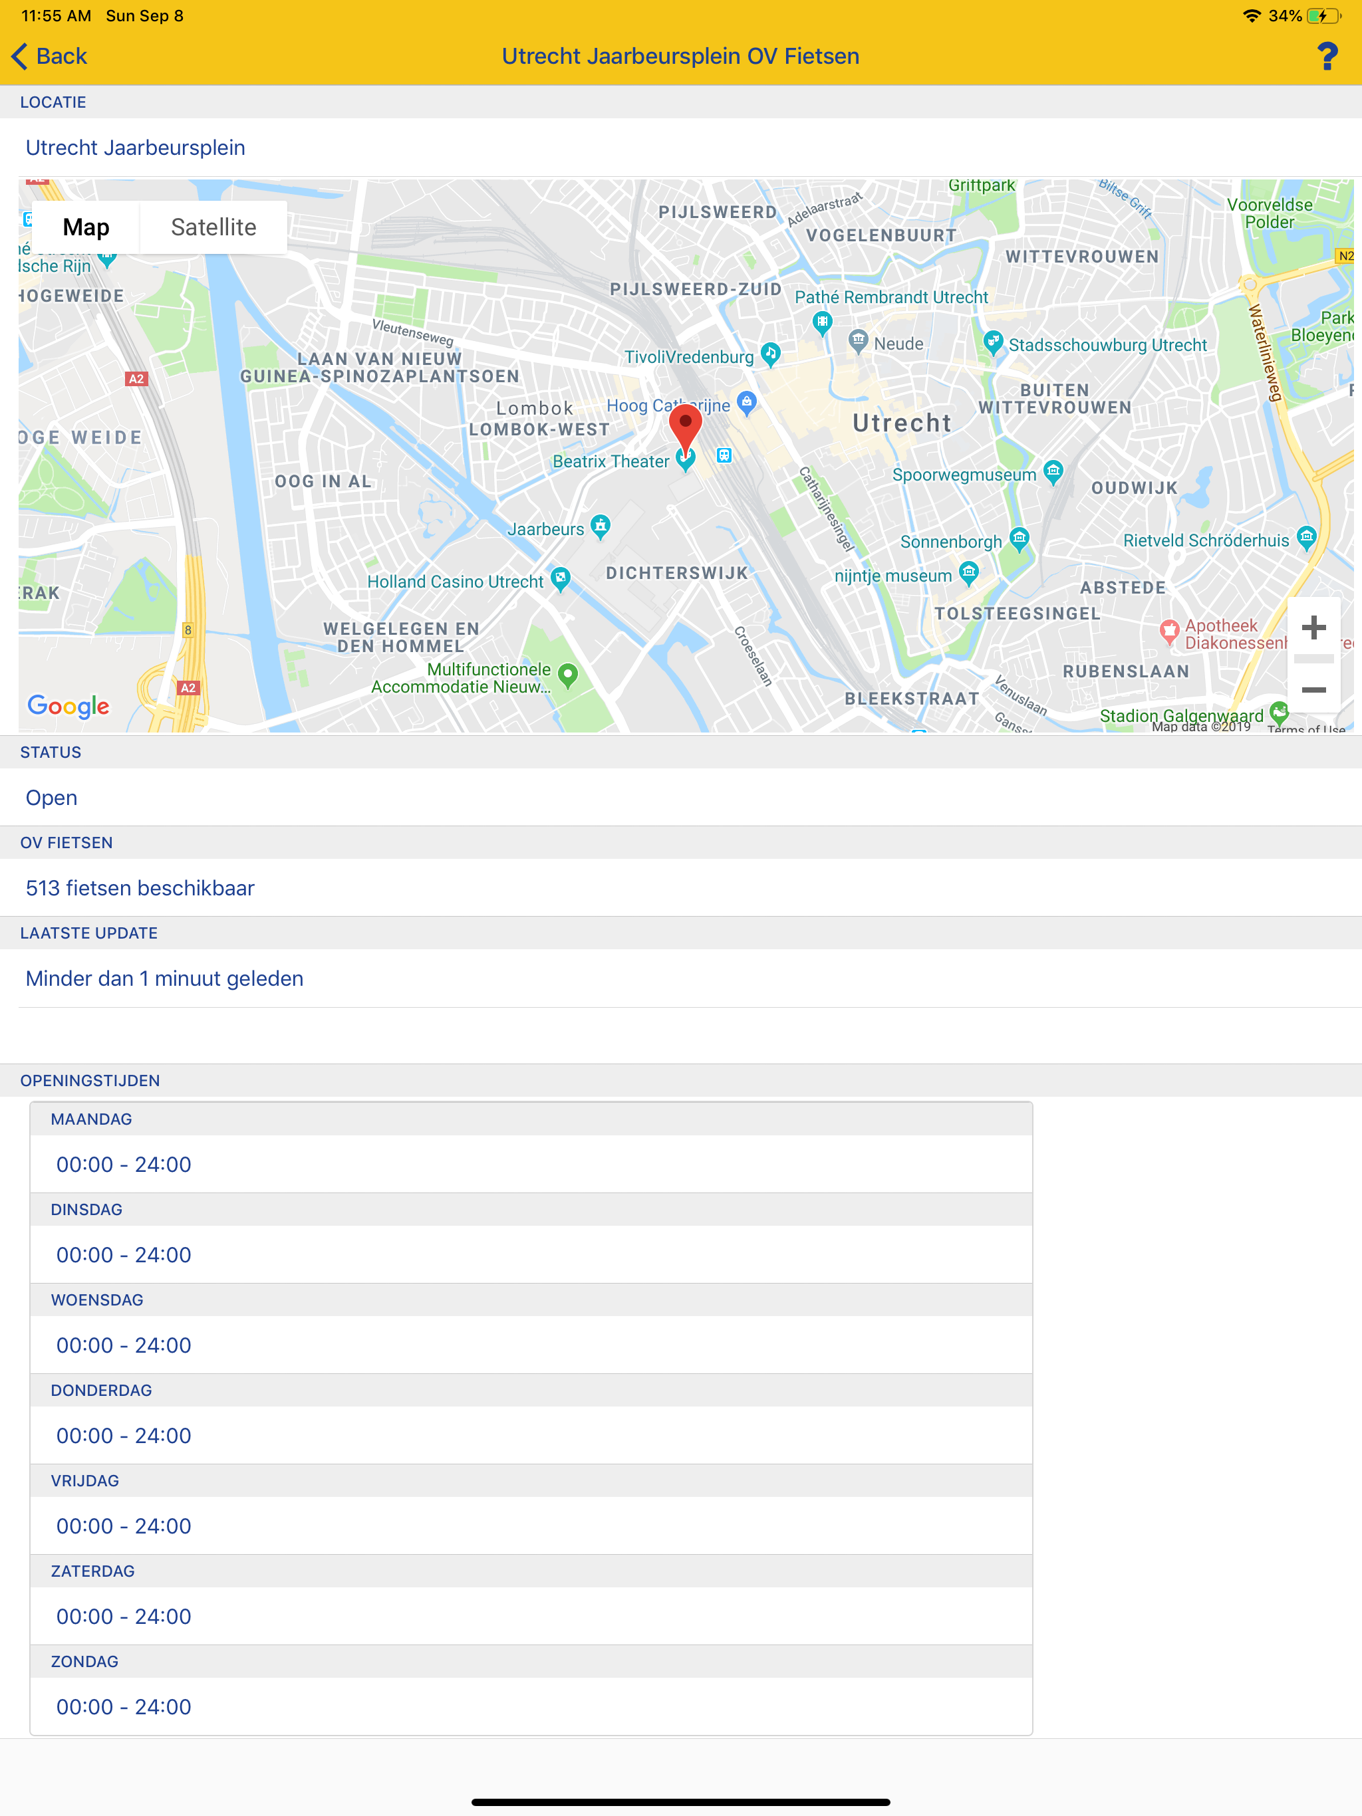This screenshot has height=1816, width=1362.
Task: Tap the red location pin on map
Action: pos(685,429)
